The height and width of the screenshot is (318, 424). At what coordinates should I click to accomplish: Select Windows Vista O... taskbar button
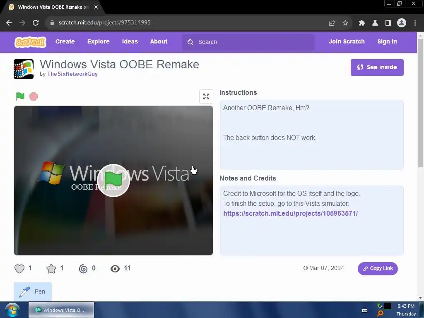(x=61, y=310)
